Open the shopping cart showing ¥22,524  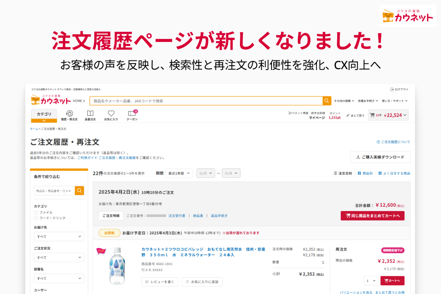(x=388, y=115)
